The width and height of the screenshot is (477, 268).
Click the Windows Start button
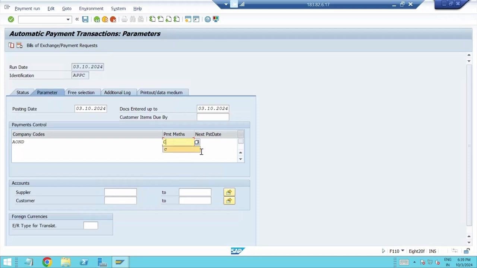[7, 262]
